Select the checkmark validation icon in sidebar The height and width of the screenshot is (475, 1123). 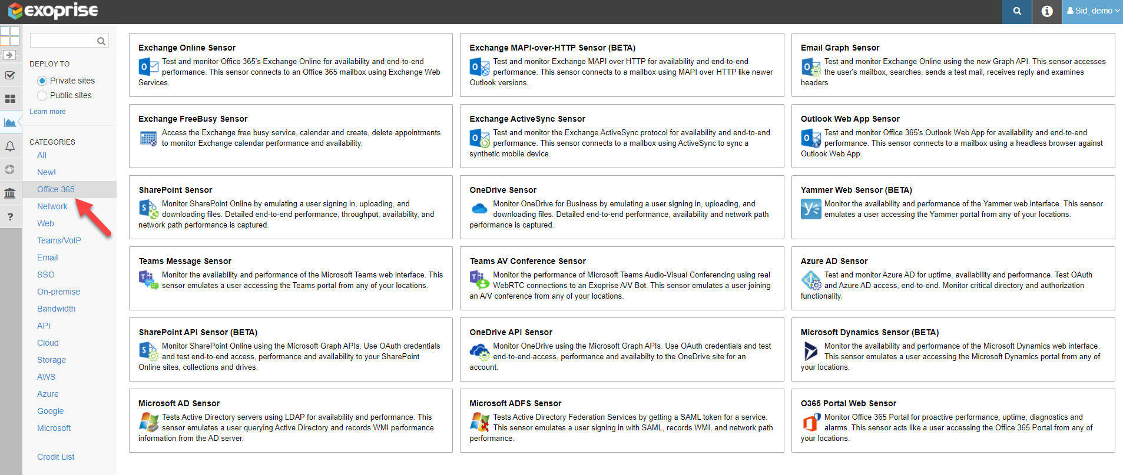tap(10, 75)
